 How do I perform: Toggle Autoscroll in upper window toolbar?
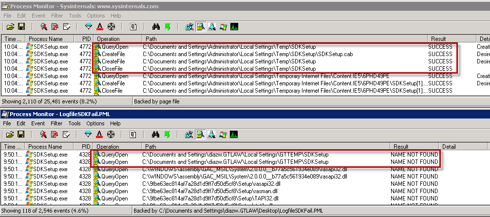coord(55,26)
